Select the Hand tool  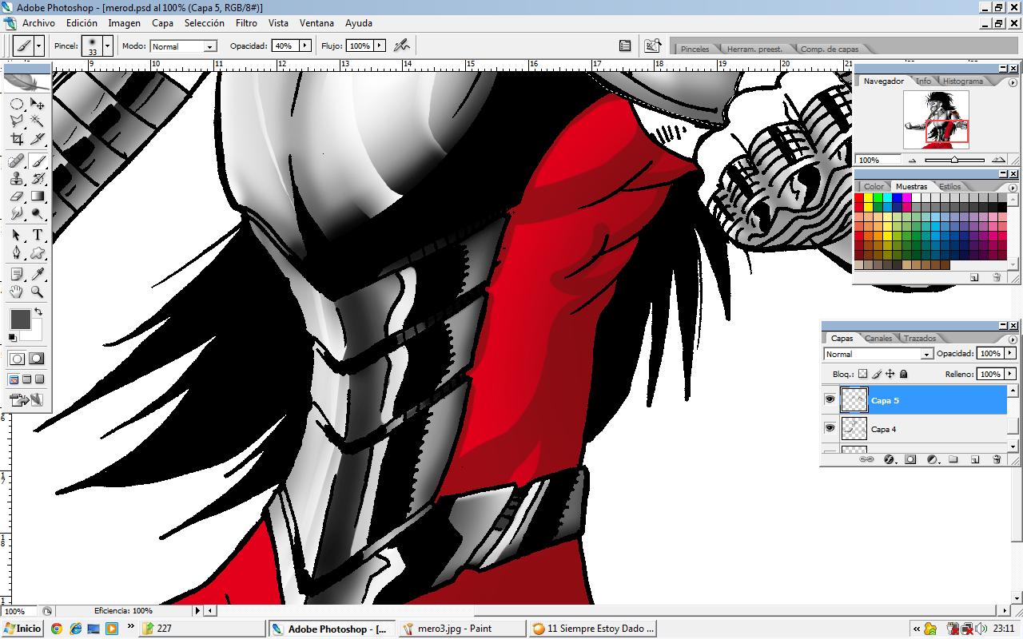[17, 292]
